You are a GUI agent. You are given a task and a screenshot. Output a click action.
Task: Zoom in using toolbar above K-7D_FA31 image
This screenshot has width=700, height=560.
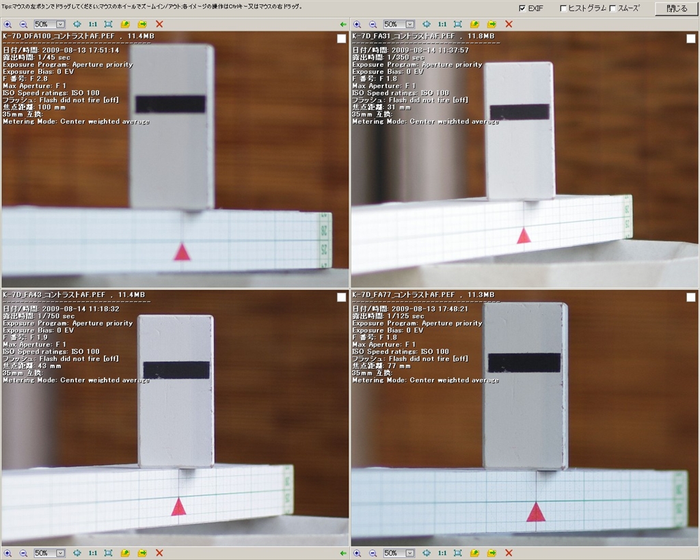tap(357, 25)
